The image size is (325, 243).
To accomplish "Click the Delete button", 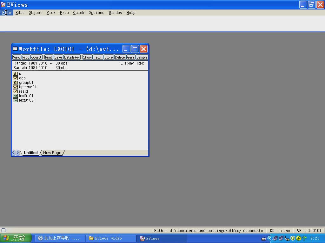I will (x=120, y=57).
